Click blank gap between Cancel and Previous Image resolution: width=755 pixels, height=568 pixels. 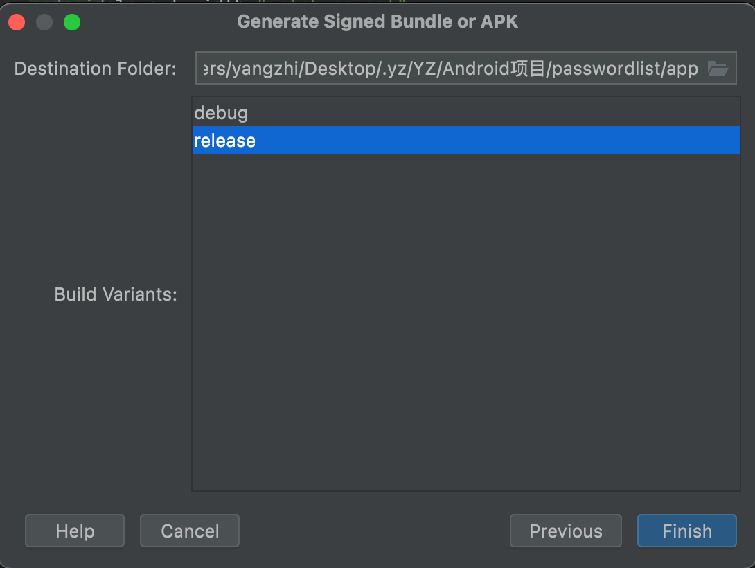click(374, 531)
